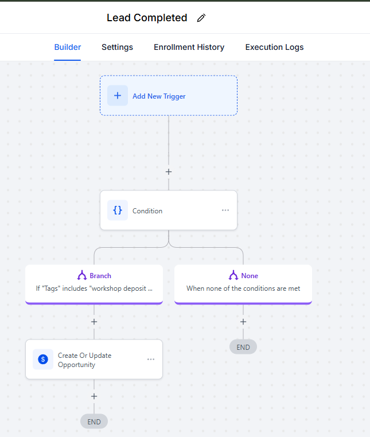The width and height of the screenshot is (370, 437).
Task: Add a step above the Condition node
Action: (169, 172)
